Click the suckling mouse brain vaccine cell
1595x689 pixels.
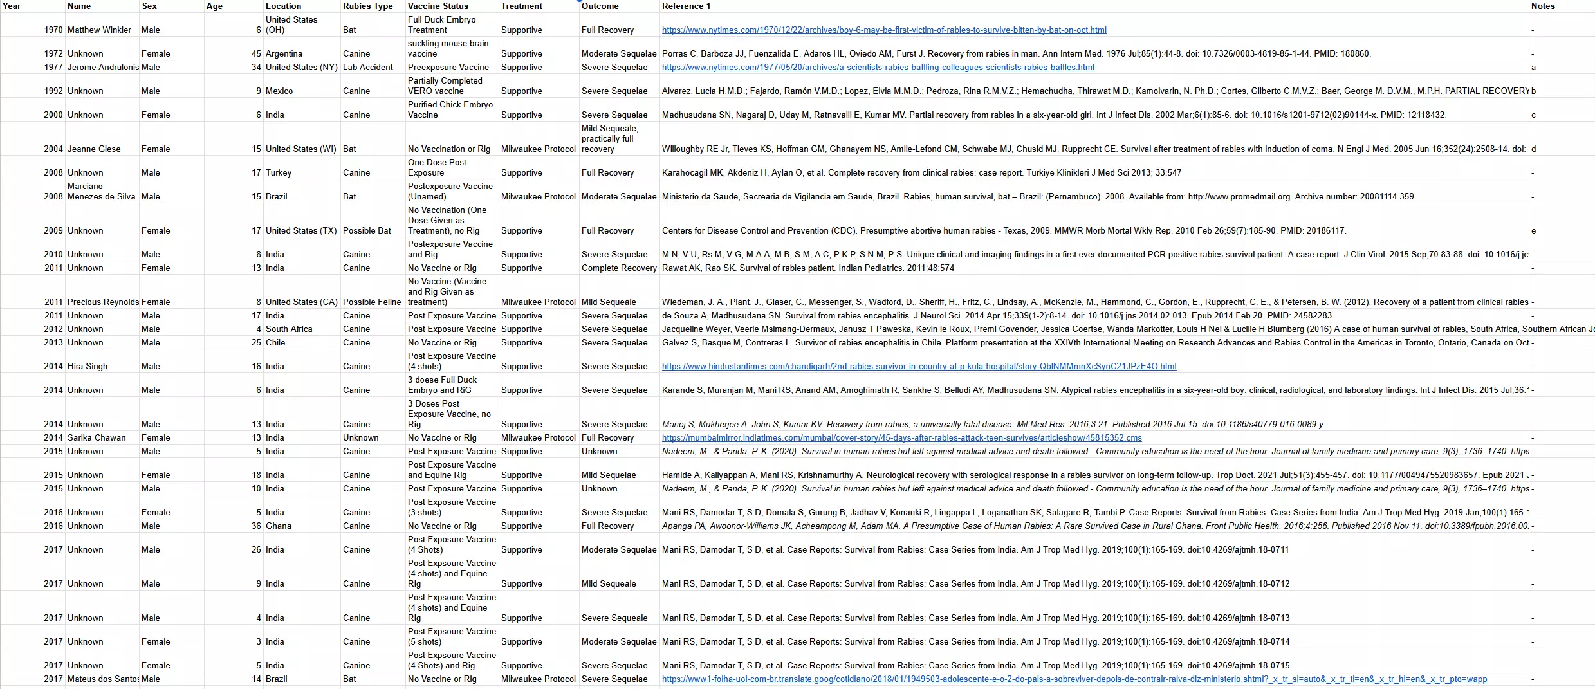pos(452,49)
